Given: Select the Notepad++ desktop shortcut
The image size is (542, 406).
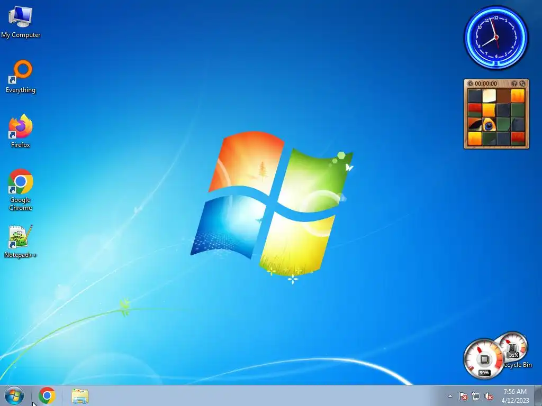Looking at the screenshot, I should click(x=20, y=242).
